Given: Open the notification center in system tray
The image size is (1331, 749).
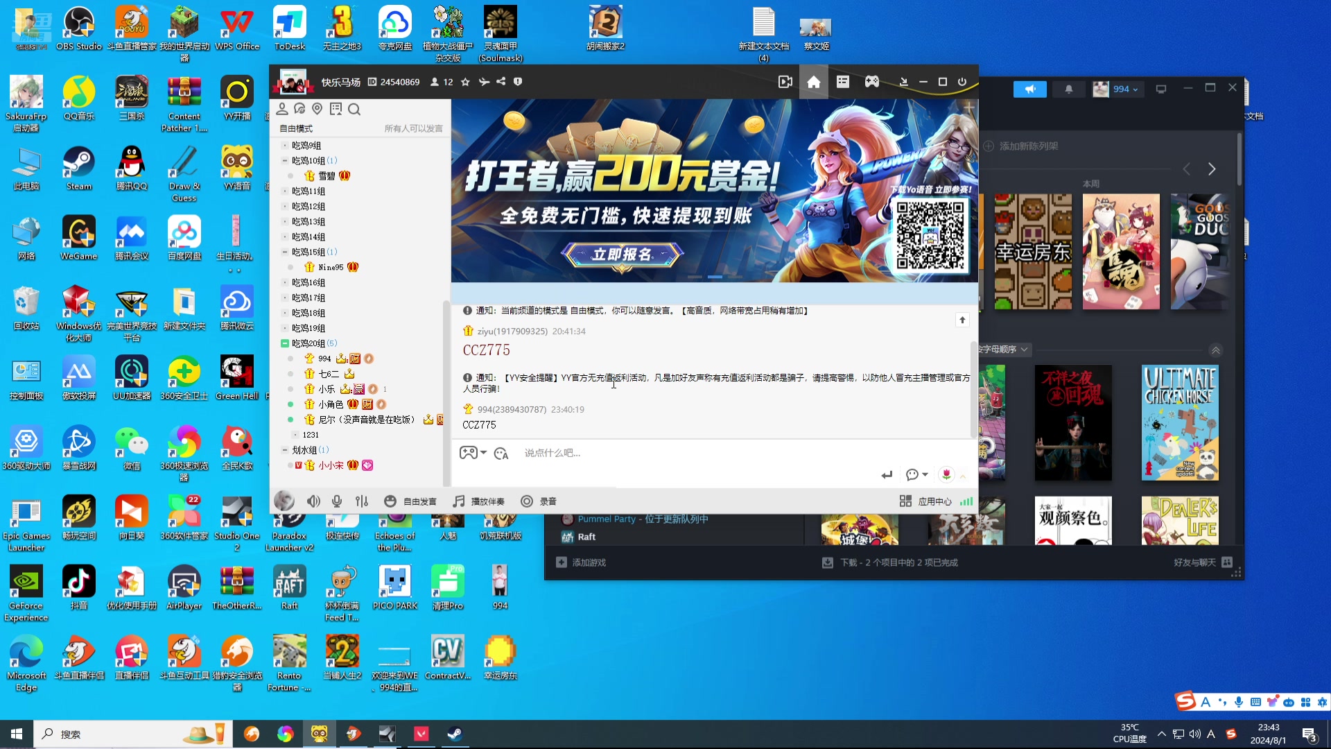Looking at the screenshot, I should [x=1309, y=734].
